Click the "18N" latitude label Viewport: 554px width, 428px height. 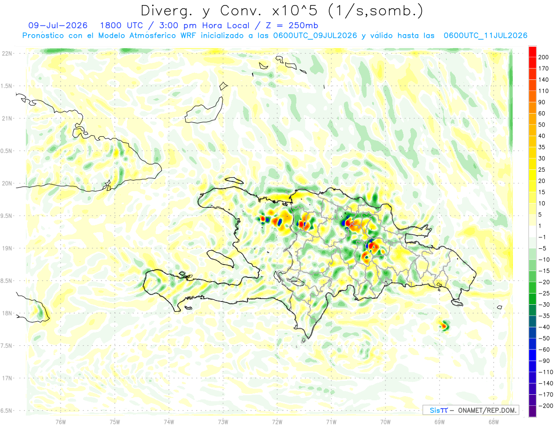point(7,313)
